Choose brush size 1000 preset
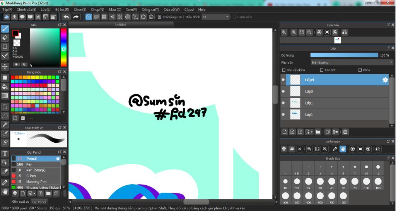The width and height of the screenshot is (396, 212). (x=343, y=197)
